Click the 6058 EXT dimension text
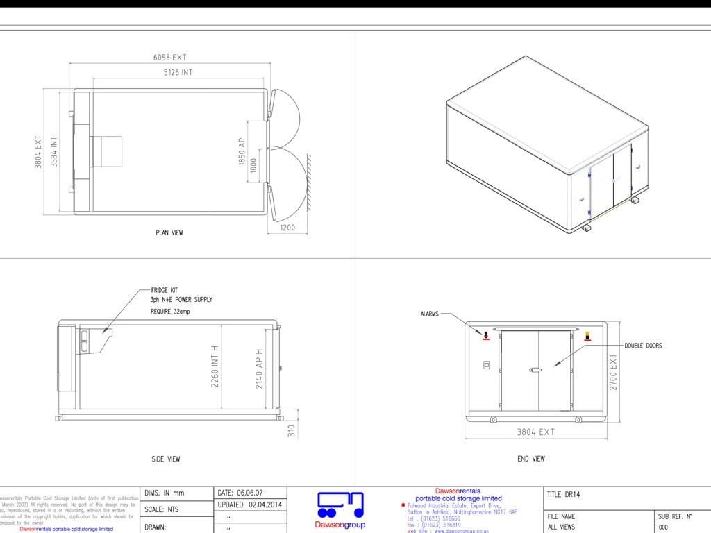The width and height of the screenshot is (711, 533). click(x=170, y=58)
